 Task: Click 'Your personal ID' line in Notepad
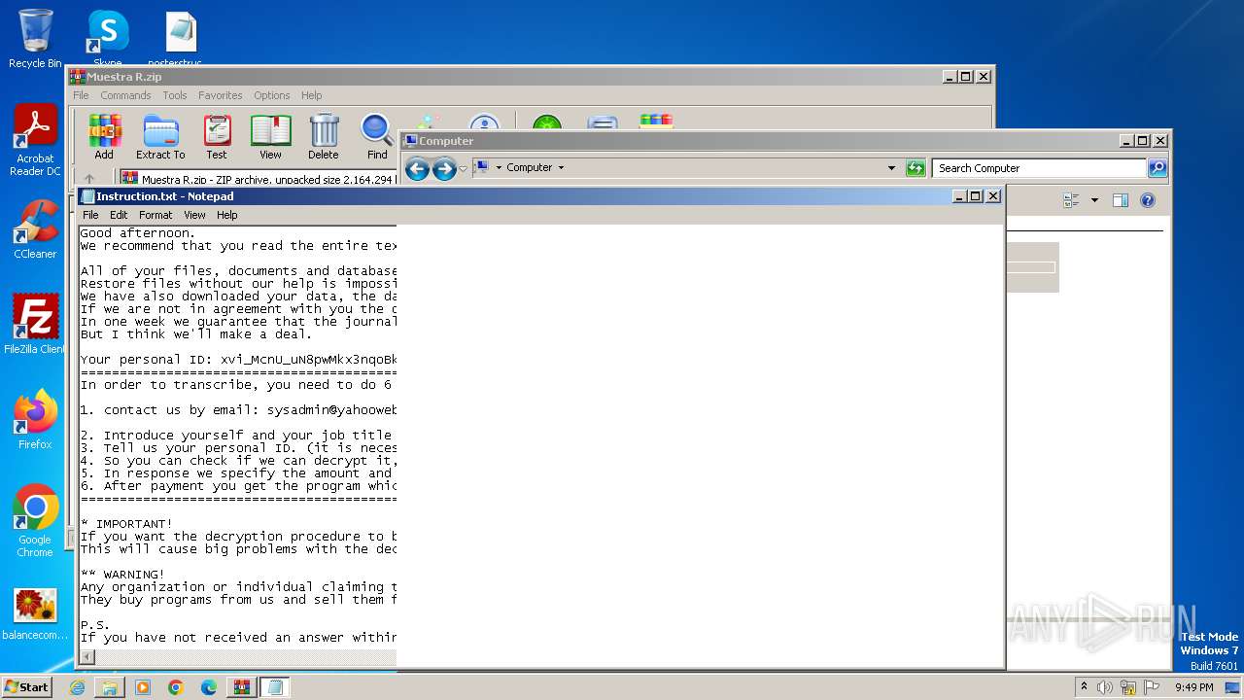[238, 360]
